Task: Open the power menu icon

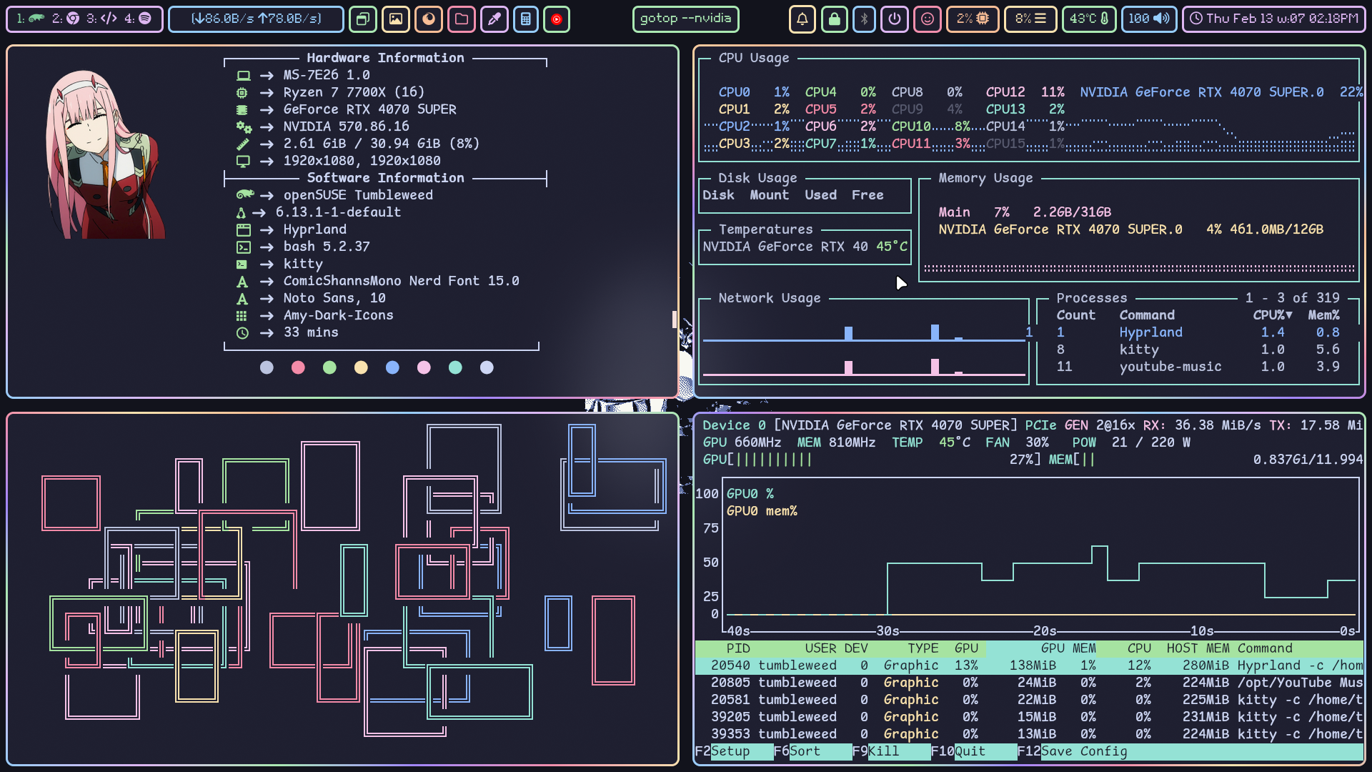Action: pyautogui.click(x=894, y=19)
